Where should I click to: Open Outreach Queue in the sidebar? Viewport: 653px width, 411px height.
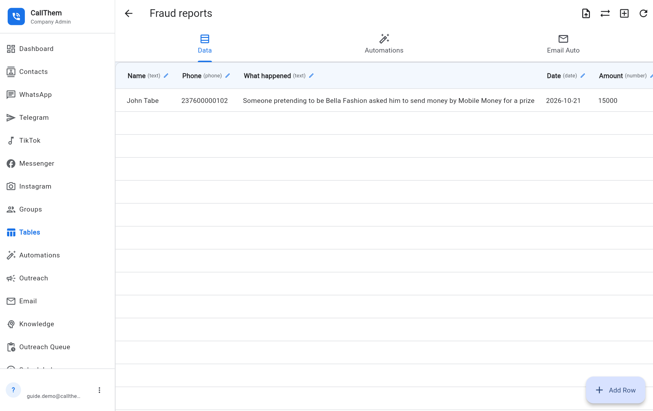(x=57, y=347)
